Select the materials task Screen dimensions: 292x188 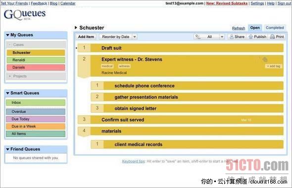tap(187, 131)
